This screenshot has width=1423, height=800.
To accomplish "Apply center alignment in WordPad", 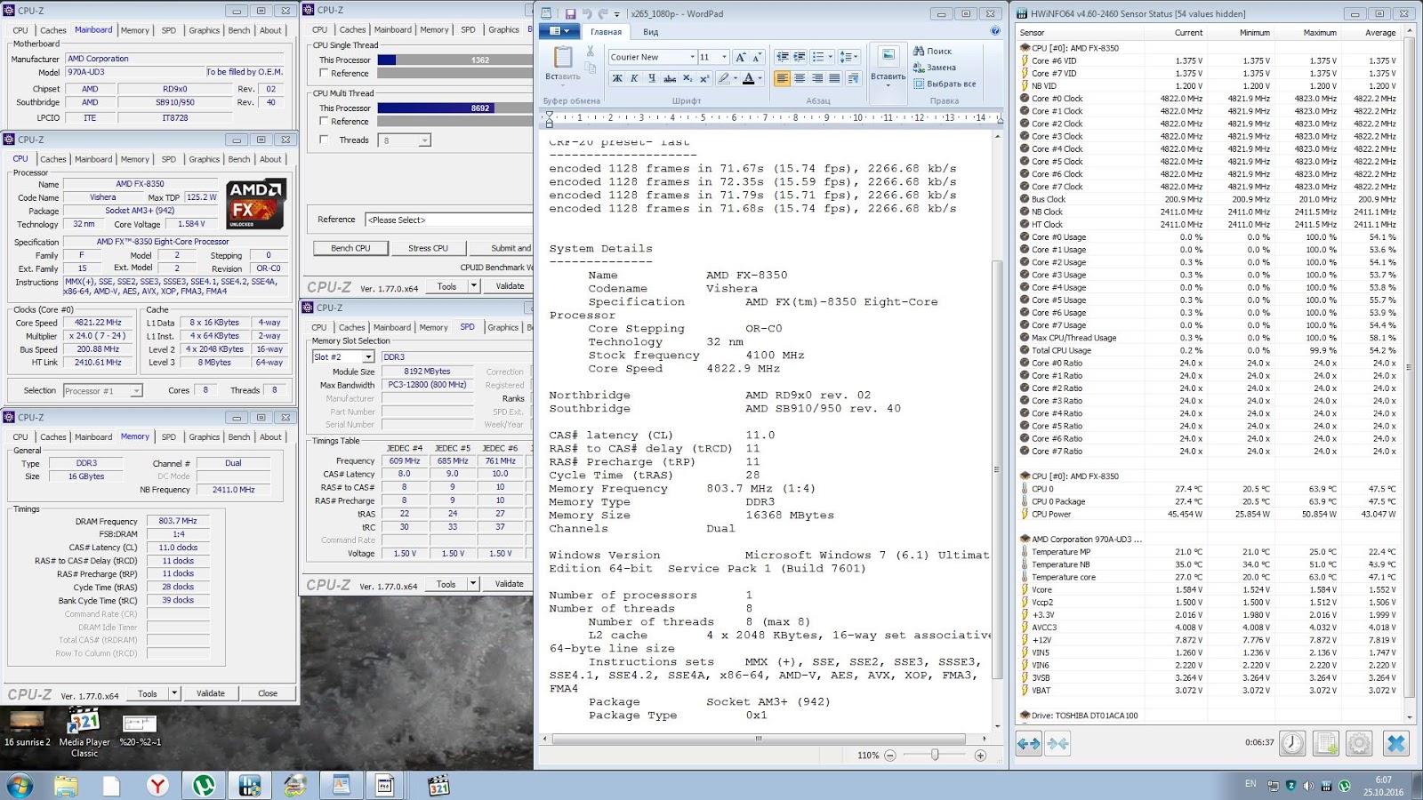I will (800, 78).
